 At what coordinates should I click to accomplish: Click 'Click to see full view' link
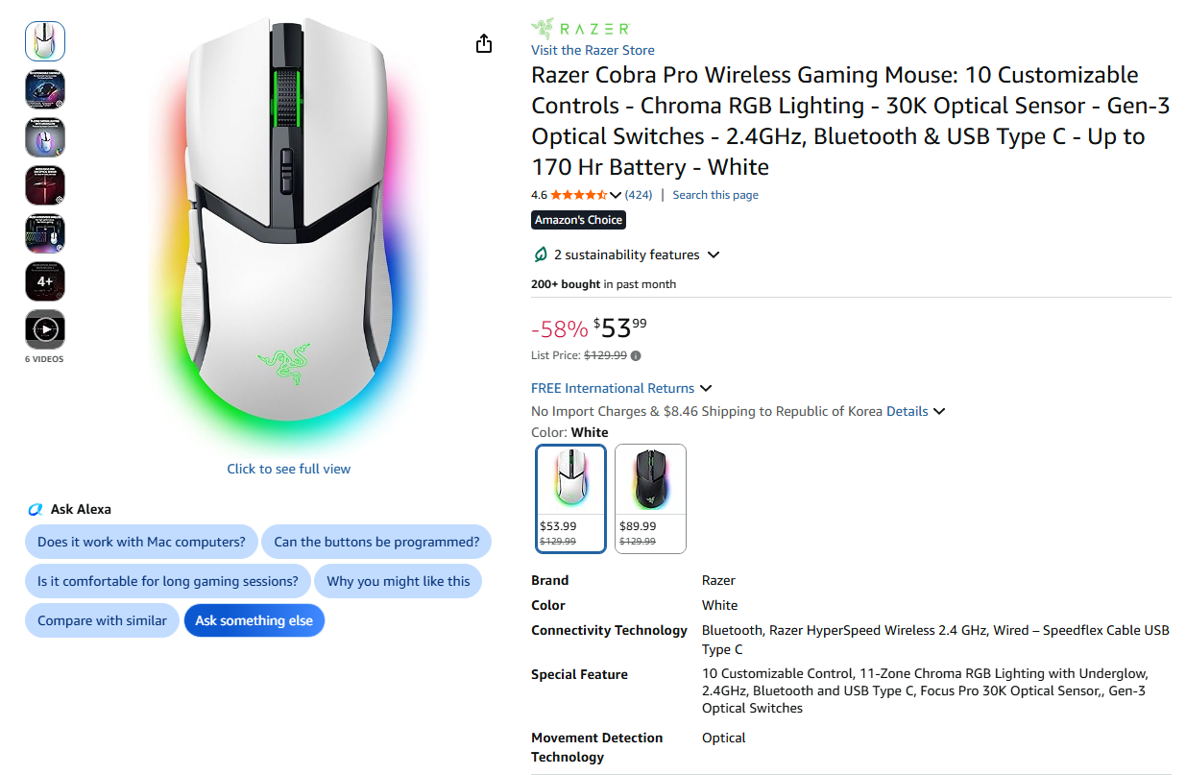point(289,469)
